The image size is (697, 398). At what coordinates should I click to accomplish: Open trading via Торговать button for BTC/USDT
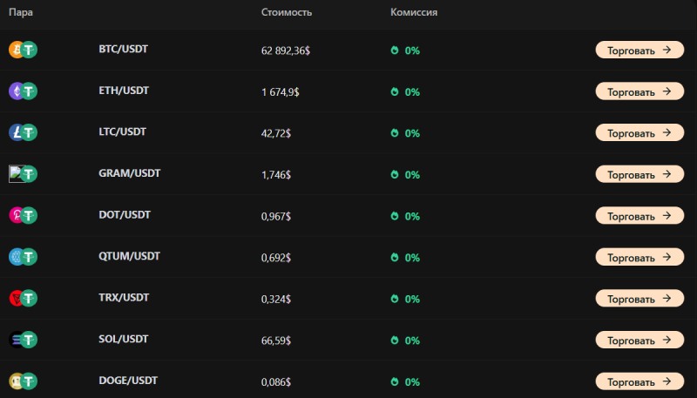click(639, 50)
